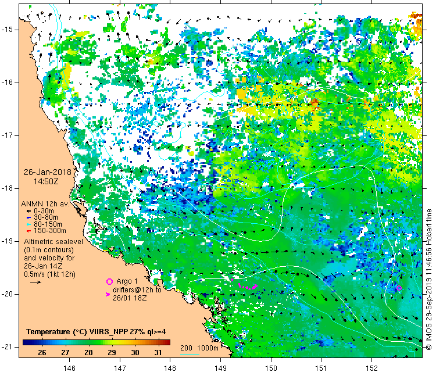
Task: Click the cyan arrow beside 80-150m legend
Action: tap(28, 224)
